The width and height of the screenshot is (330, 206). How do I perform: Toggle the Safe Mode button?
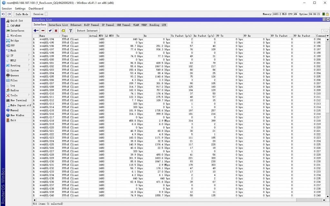(x=22, y=14)
